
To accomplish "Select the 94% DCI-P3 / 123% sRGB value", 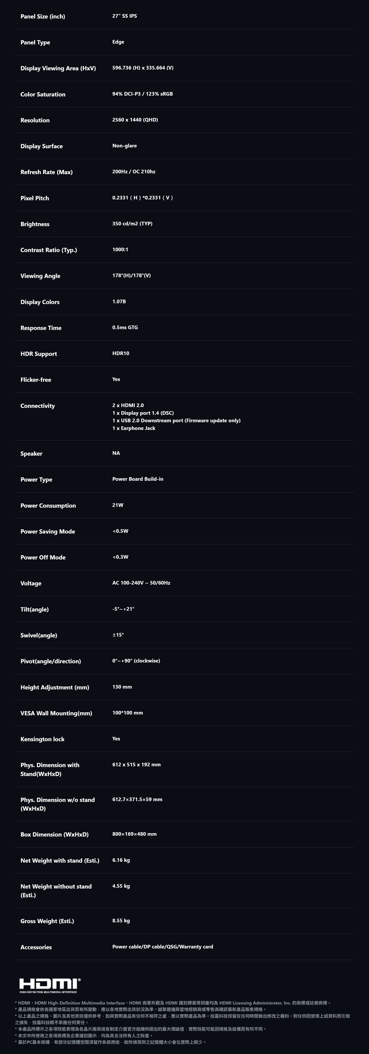I will [x=142, y=94].
